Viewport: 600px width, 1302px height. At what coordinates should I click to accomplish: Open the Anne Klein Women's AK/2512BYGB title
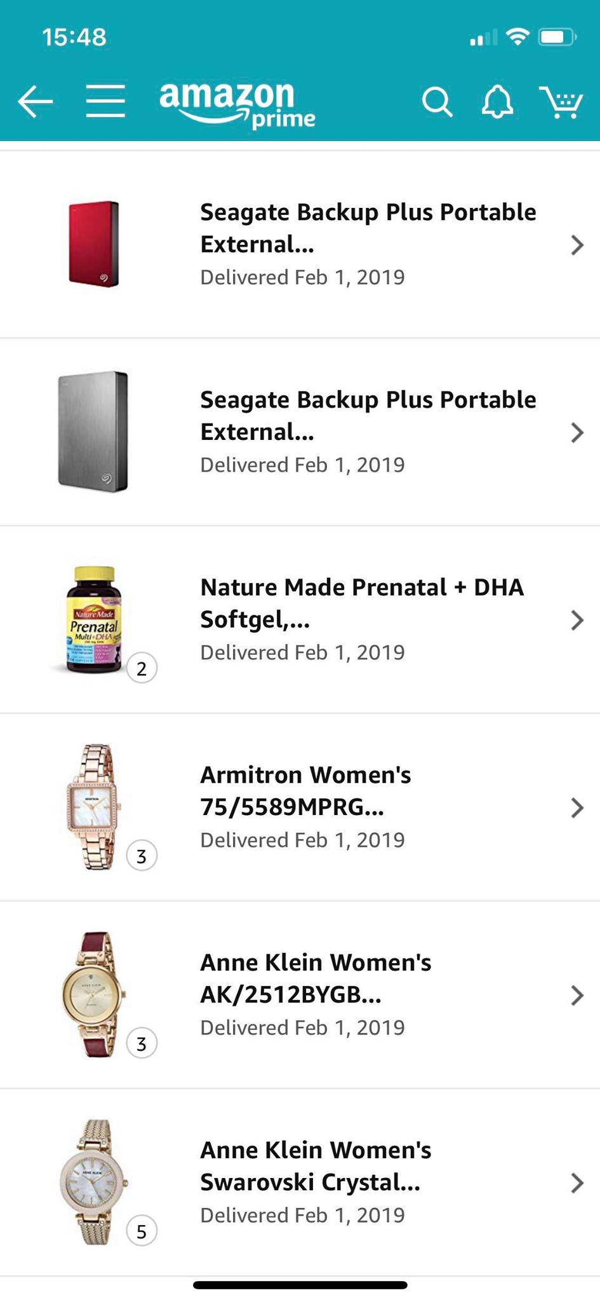(316, 978)
